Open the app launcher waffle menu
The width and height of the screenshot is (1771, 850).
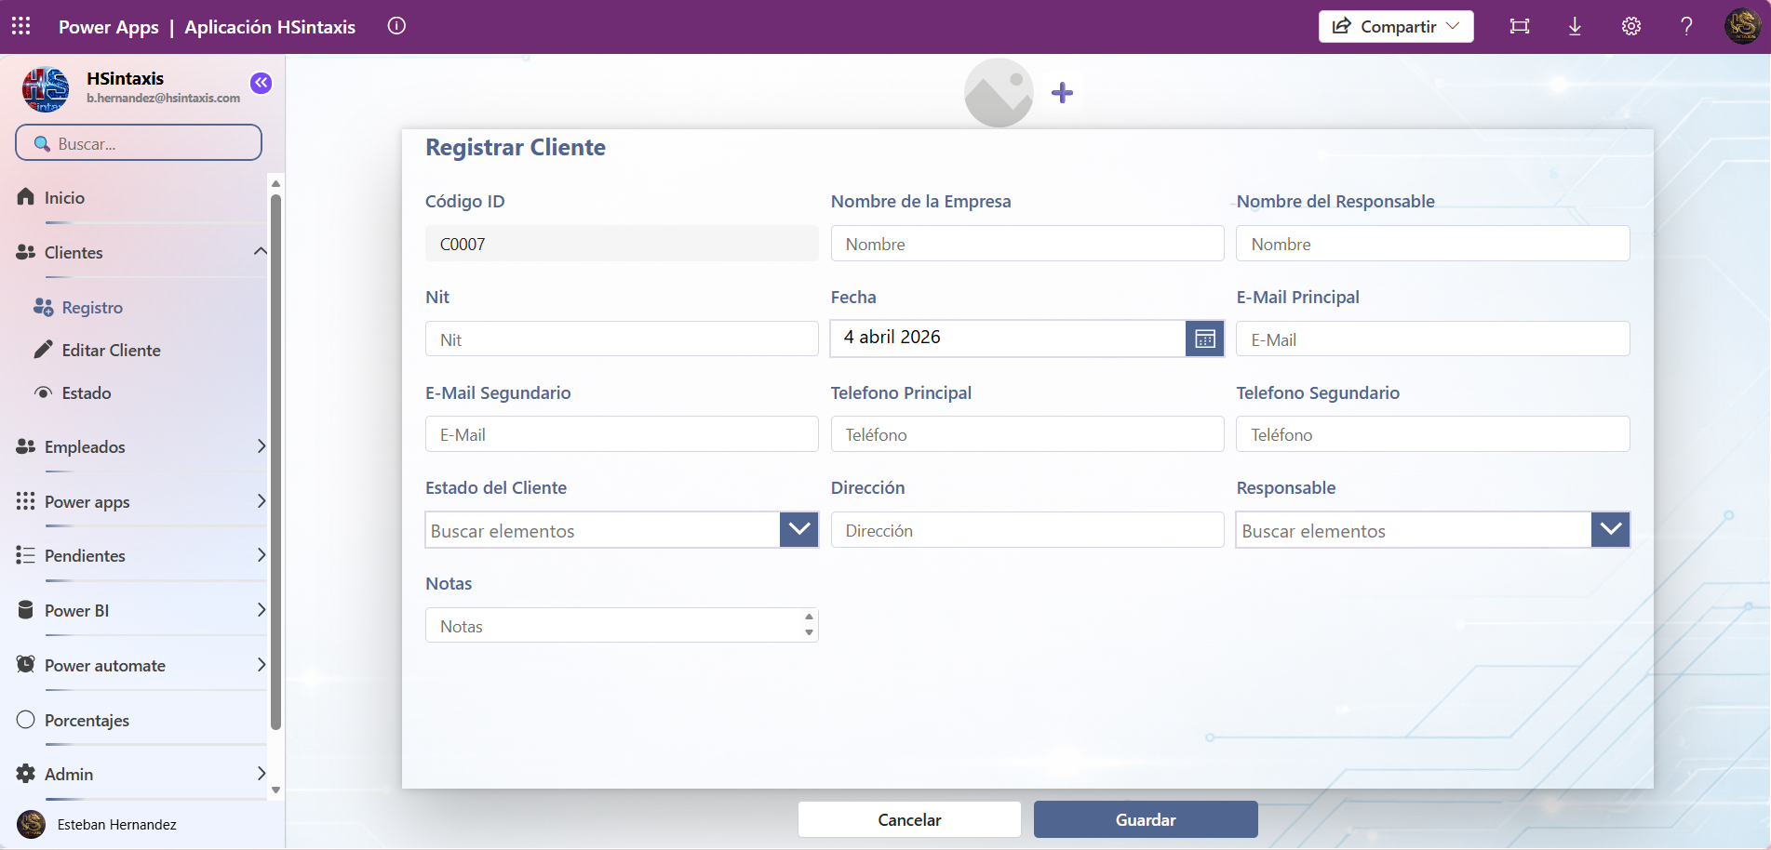(x=20, y=26)
